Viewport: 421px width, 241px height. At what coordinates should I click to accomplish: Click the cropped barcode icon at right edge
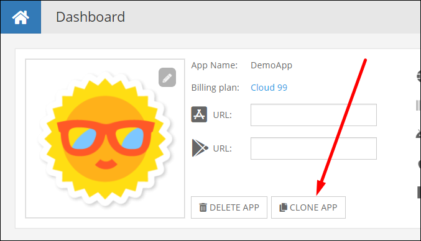pos(419,105)
